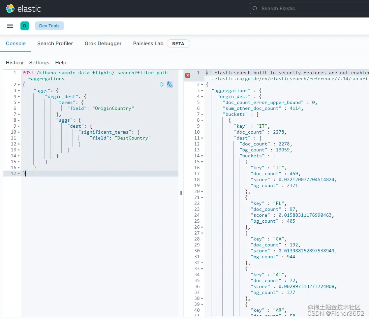
Task: Click the red error badge in response
Action: point(188,75)
